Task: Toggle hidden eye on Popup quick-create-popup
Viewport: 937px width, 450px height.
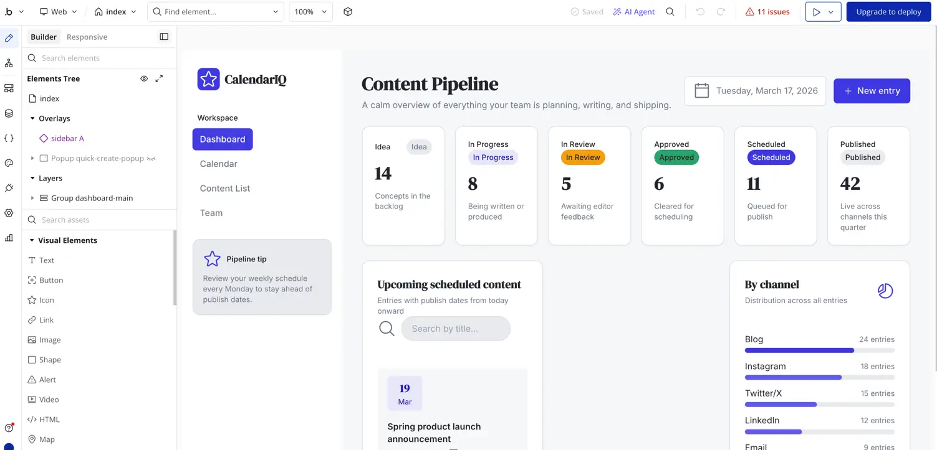Action: click(x=151, y=159)
